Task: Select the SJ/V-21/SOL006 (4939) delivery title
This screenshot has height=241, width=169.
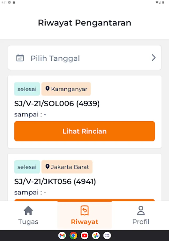Action: tap(57, 104)
